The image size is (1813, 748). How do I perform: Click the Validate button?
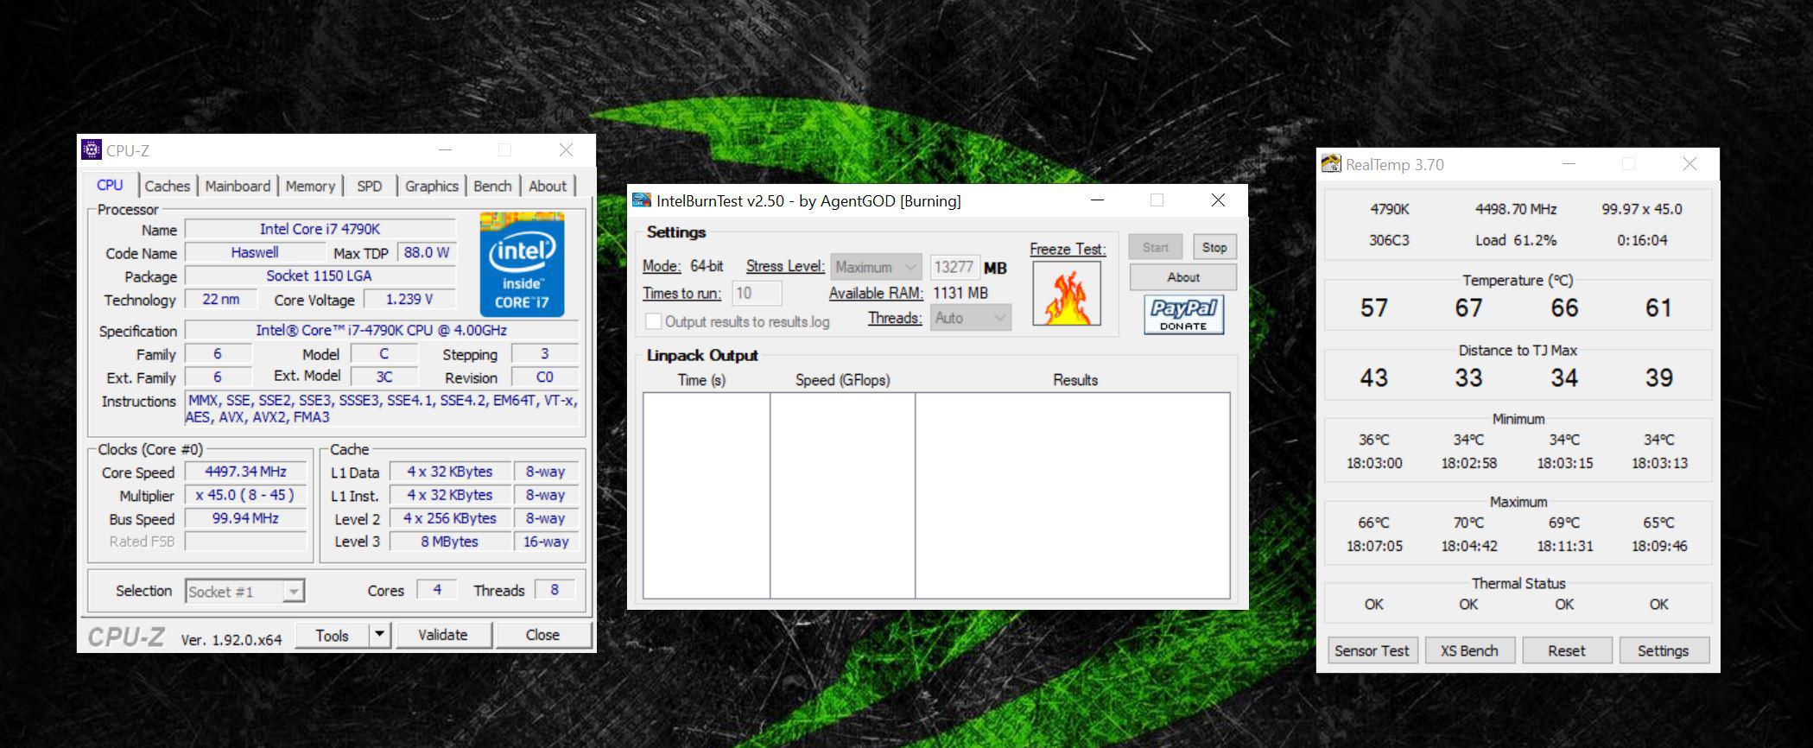tap(443, 635)
